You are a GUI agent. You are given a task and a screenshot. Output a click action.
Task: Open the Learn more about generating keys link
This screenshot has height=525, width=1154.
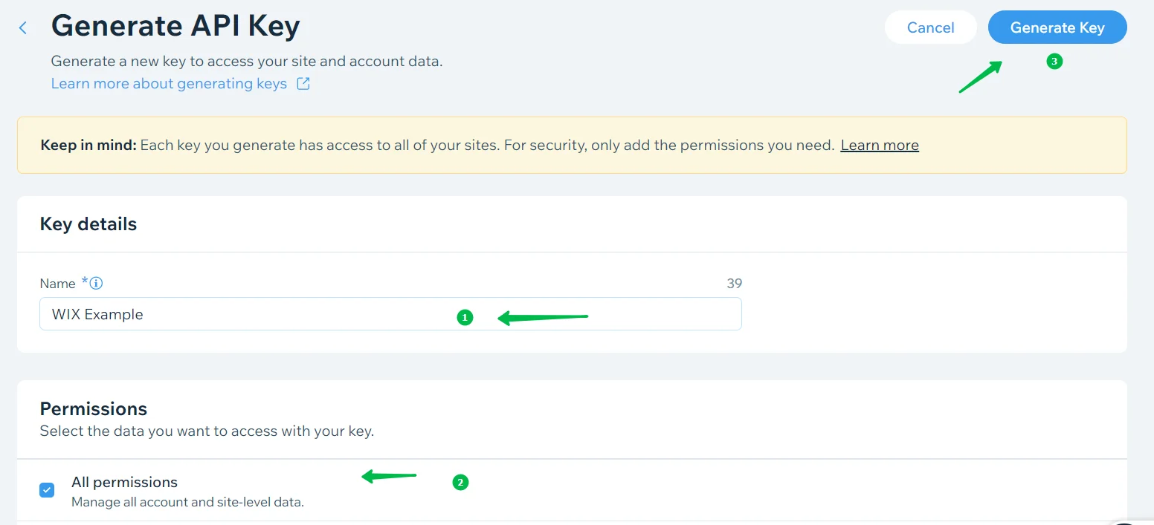click(167, 83)
